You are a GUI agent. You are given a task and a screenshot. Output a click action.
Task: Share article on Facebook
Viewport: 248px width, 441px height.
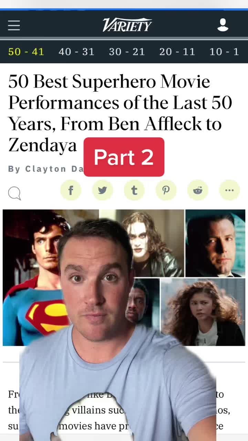[71, 190]
